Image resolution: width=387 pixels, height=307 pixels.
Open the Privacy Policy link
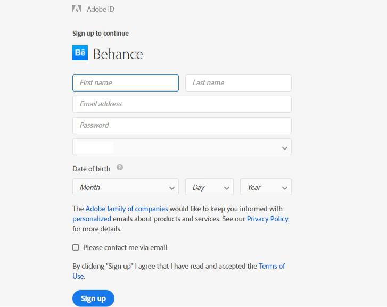point(268,219)
